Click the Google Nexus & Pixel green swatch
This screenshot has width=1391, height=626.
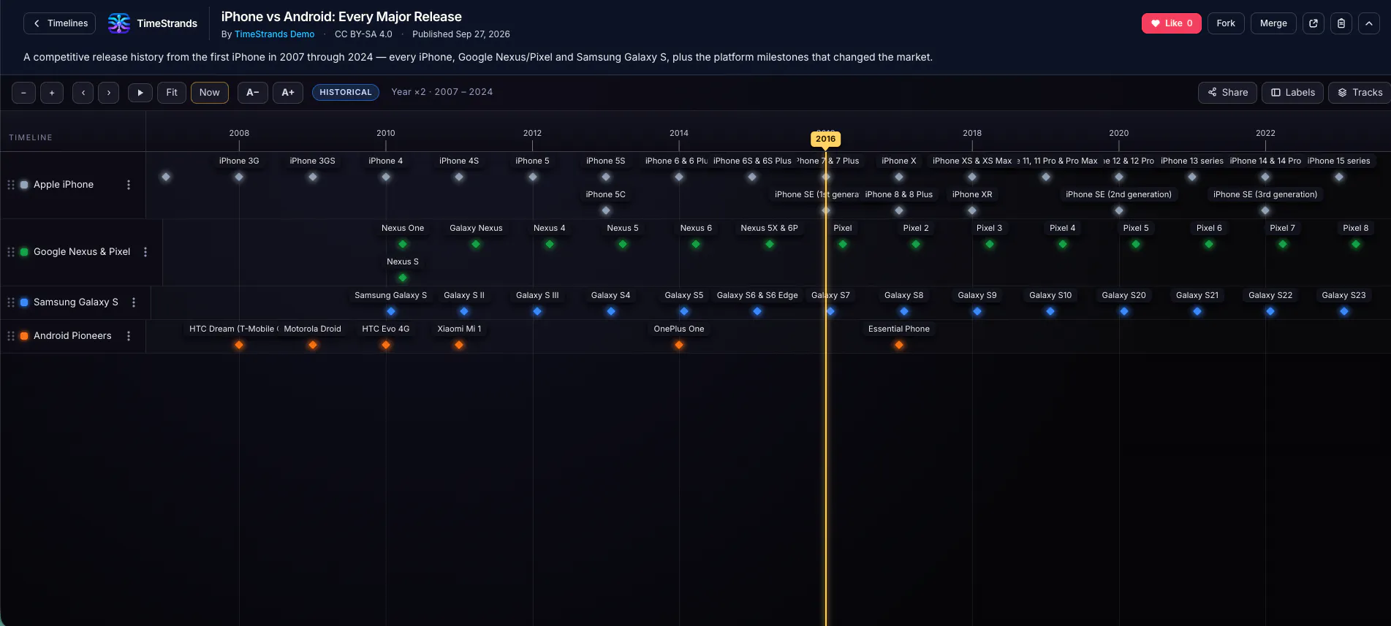(24, 252)
